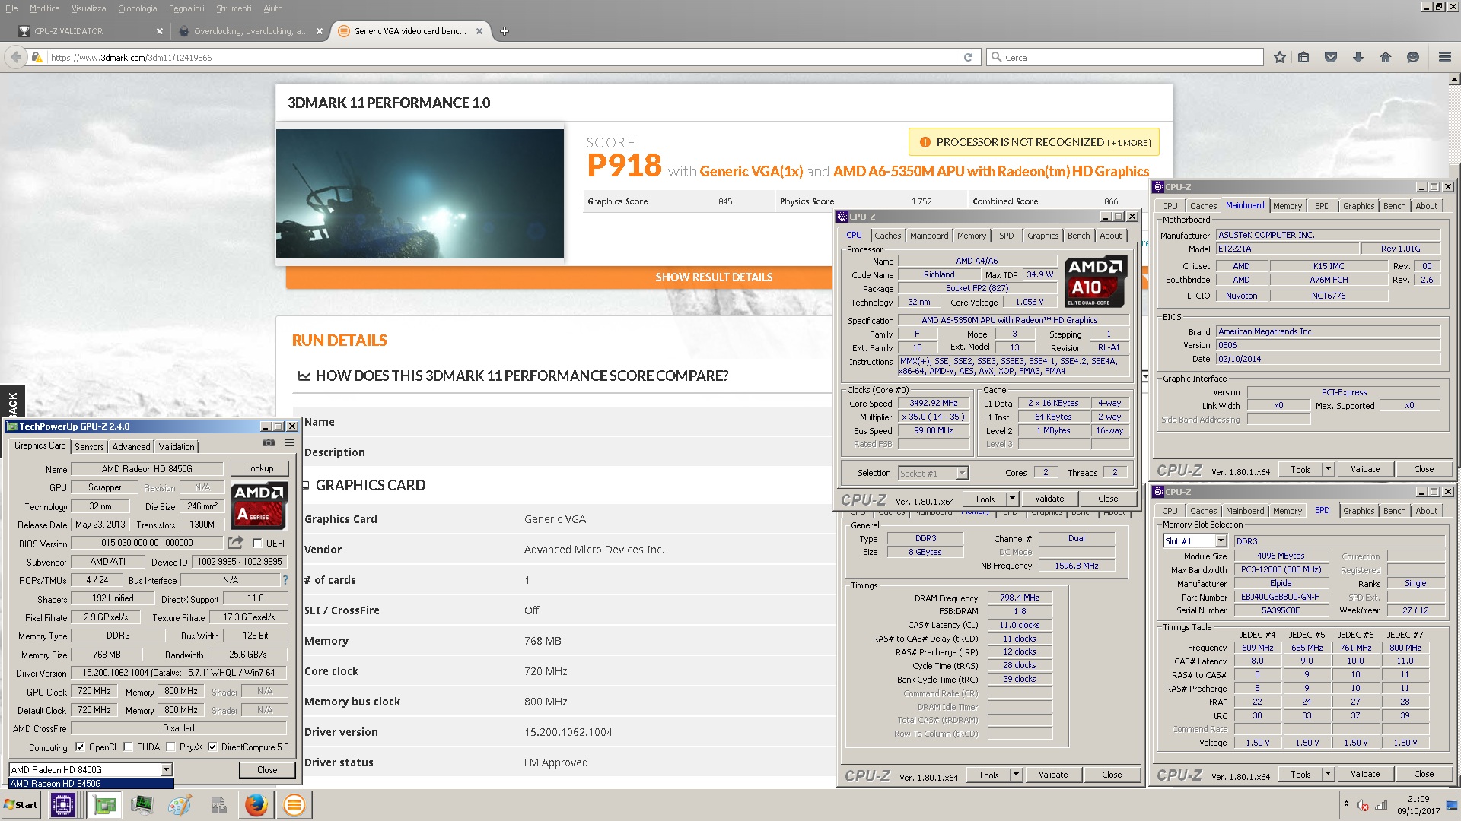Screen dimensions: 1461x821
Task: Click the Cerca search field
Action: tap(1125, 57)
